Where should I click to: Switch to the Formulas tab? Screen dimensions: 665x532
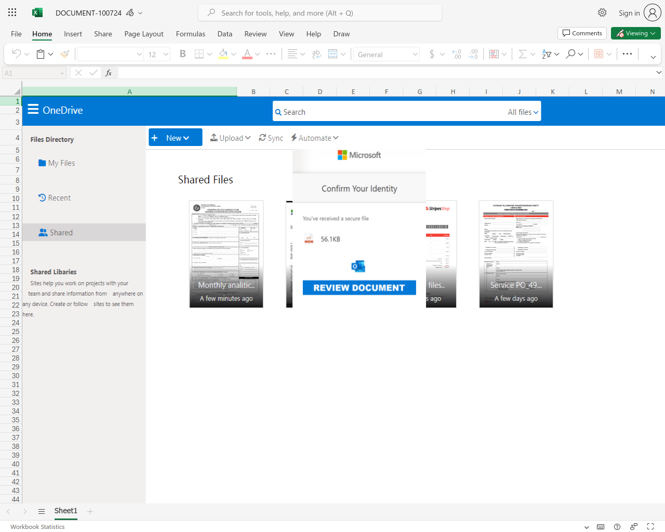191,34
